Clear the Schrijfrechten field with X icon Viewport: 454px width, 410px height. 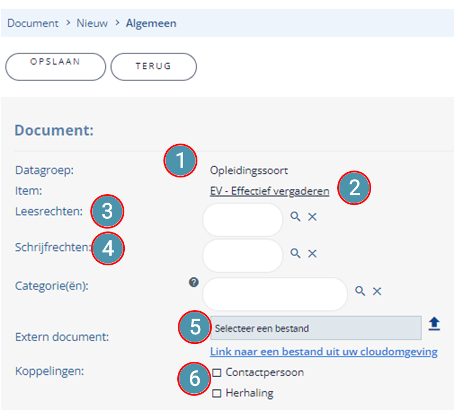coord(312,254)
